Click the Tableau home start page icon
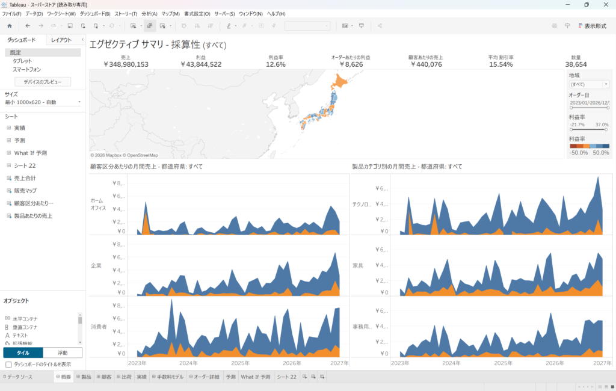Viewport: 616px width, 391px height. point(9,26)
